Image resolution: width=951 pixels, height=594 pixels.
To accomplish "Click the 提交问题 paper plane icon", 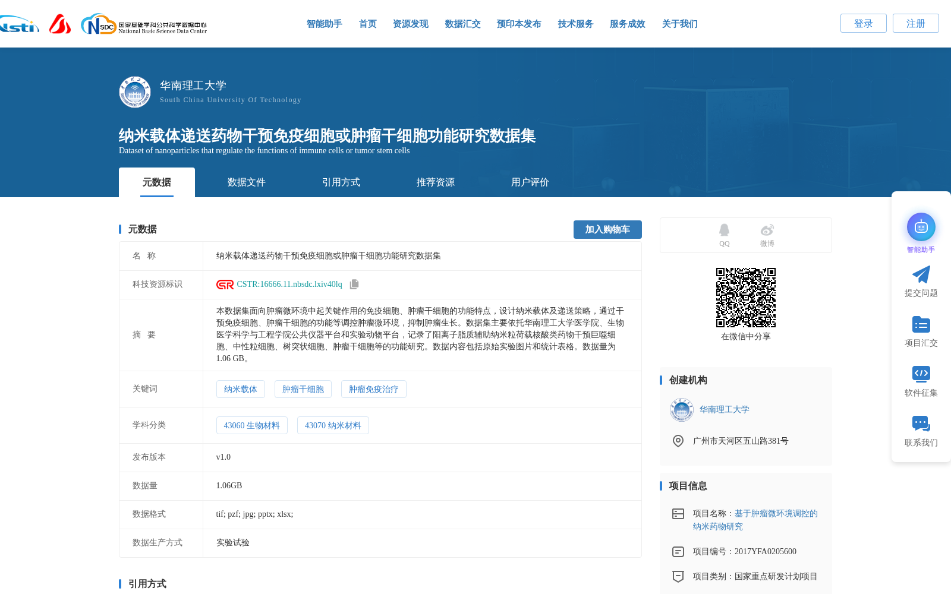I will [x=921, y=274].
